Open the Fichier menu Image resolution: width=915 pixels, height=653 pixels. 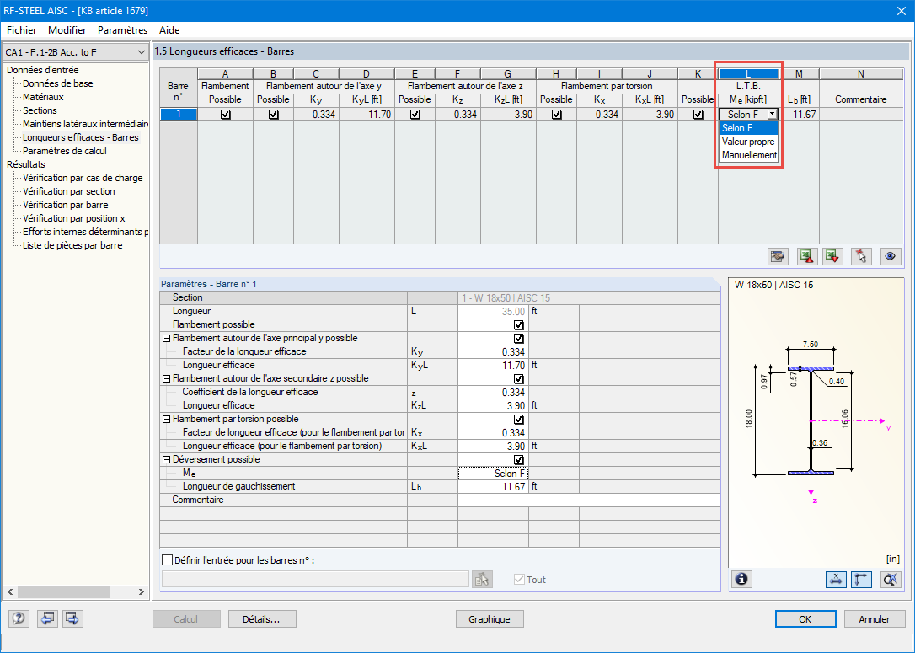click(x=22, y=29)
